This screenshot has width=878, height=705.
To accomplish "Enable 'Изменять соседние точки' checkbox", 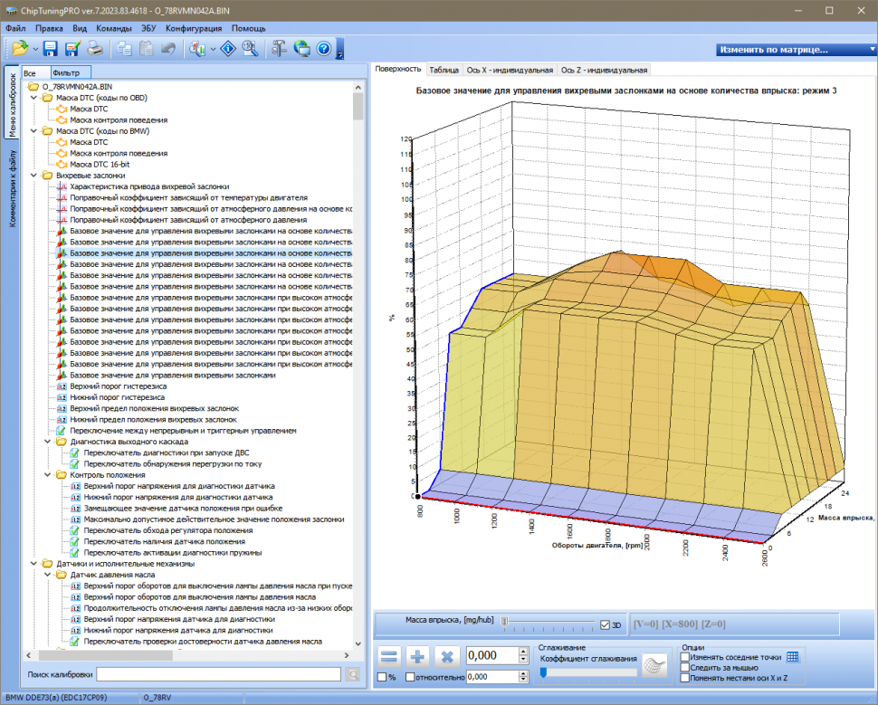I will [x=685, y=657].
